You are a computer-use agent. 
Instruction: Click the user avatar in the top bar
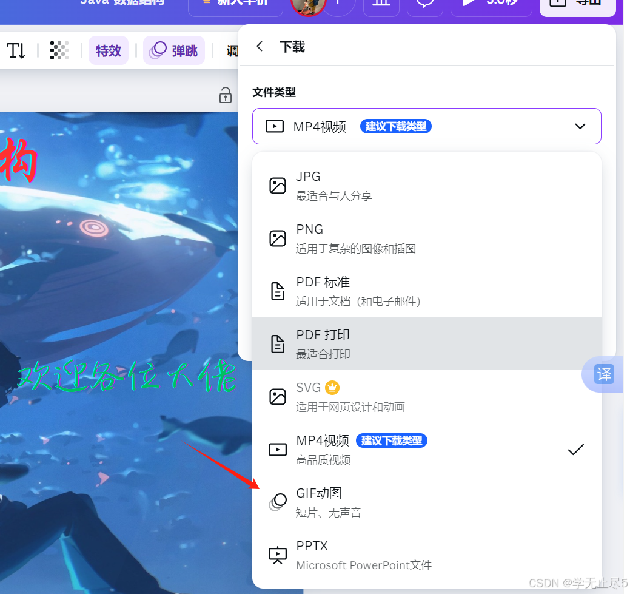(308, 4)
